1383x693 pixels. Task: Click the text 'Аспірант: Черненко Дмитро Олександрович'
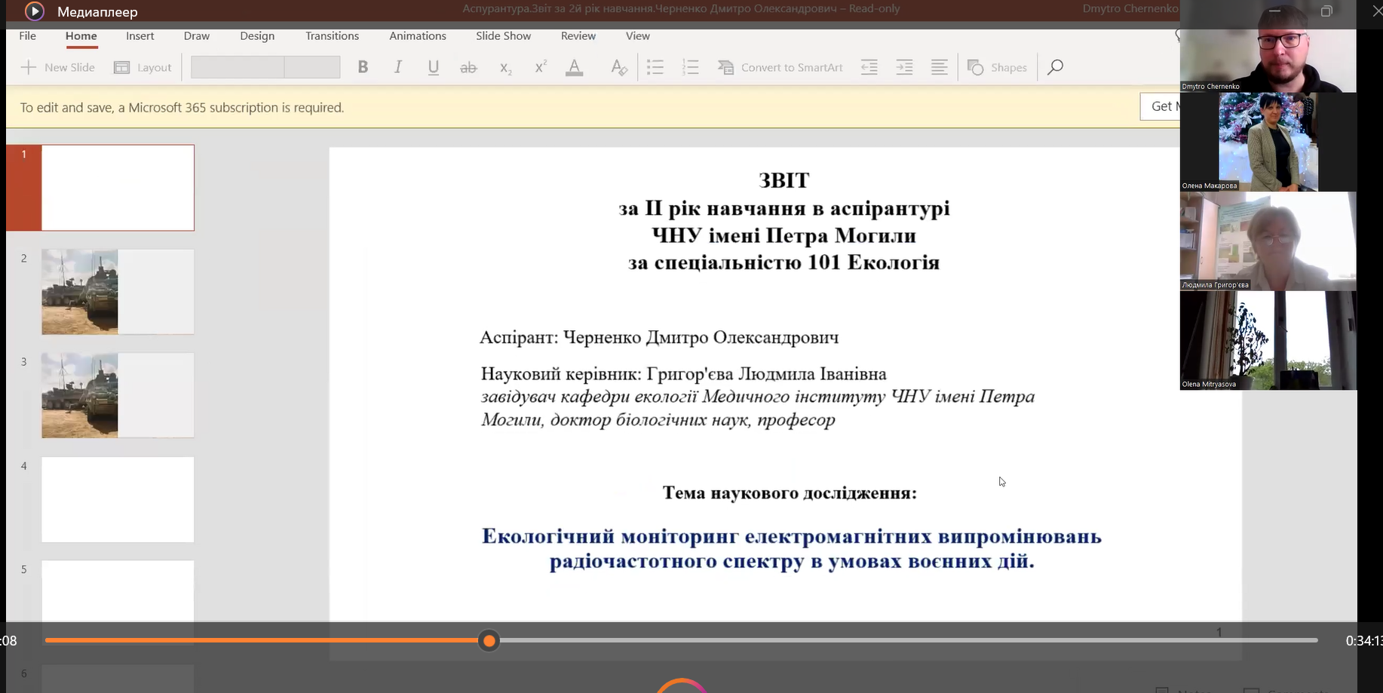(659, 338)
